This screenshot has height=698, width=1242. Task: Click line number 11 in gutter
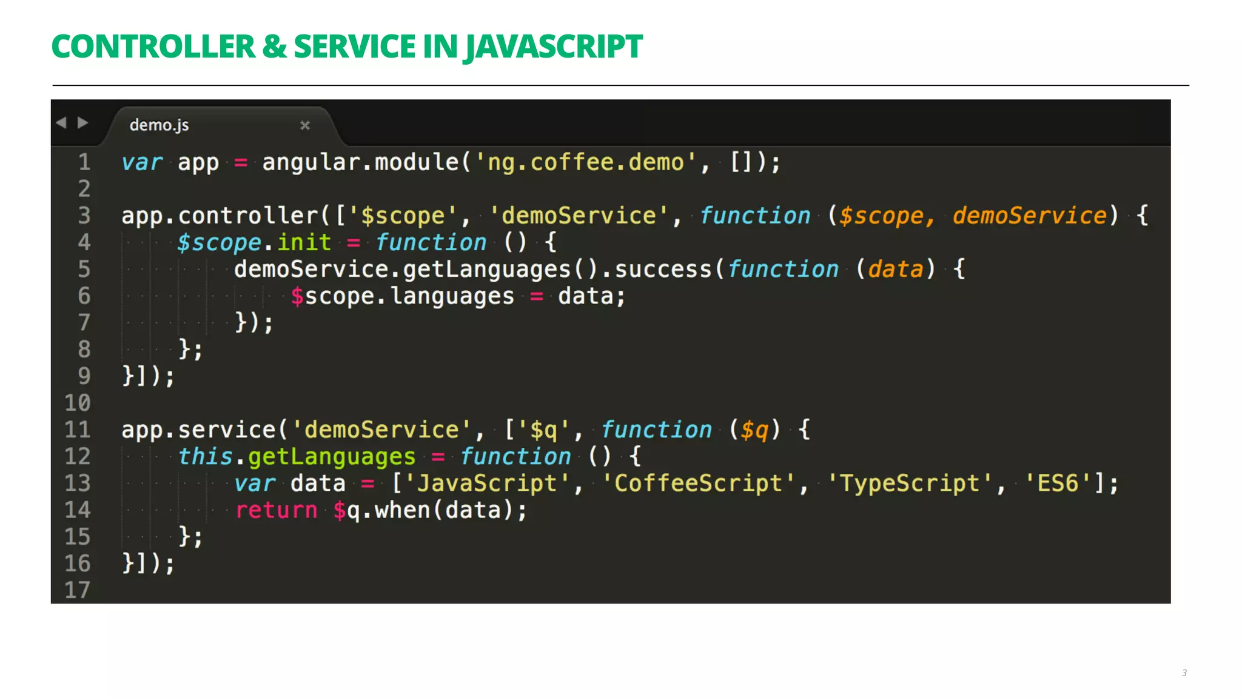coord(78,430)
